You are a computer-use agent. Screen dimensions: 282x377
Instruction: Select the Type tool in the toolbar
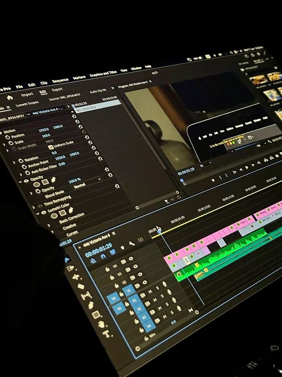[x=106, y=334]
